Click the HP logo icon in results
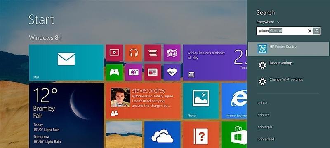 [x=262, y=49]
